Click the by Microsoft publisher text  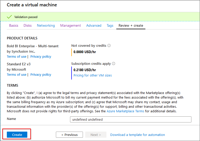point(16,69)
